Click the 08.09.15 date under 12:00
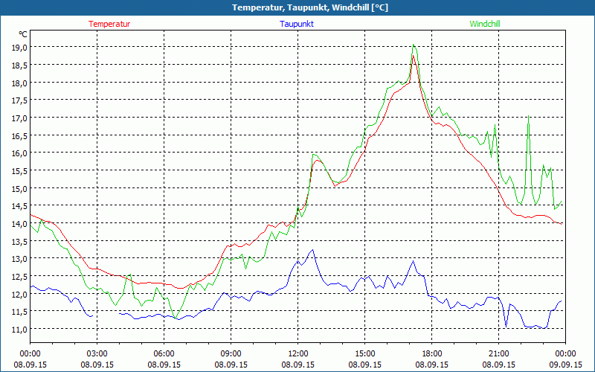This screenshot has height=372, width=595. 298,365
